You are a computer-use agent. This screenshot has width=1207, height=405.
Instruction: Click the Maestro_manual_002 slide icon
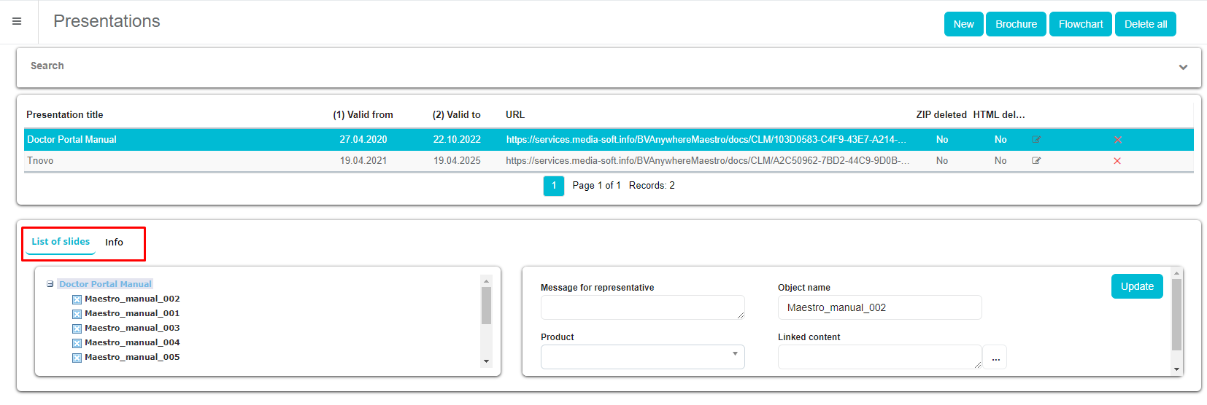(x=77, y=299)
